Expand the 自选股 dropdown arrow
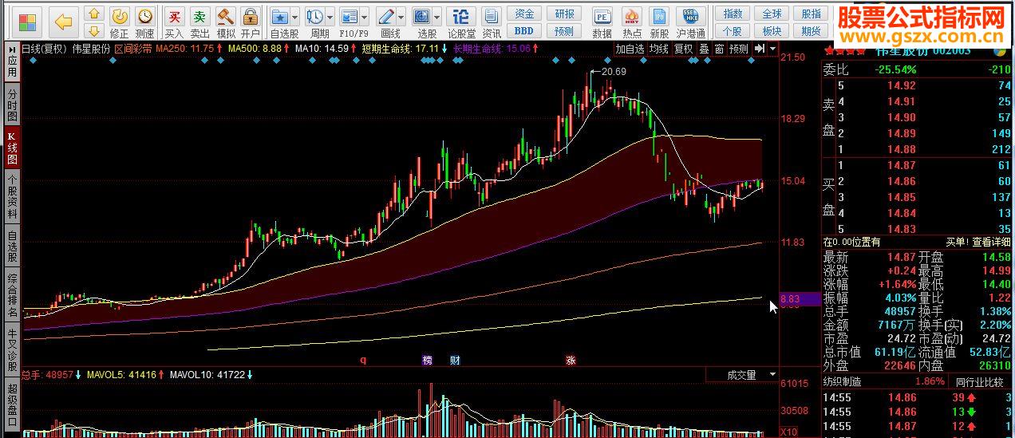1015x438 pixels. (x=294, y=16)
